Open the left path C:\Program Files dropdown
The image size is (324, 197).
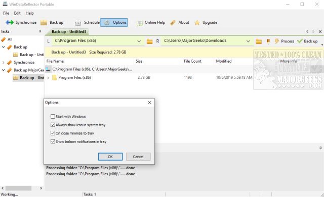pos(139,41)
